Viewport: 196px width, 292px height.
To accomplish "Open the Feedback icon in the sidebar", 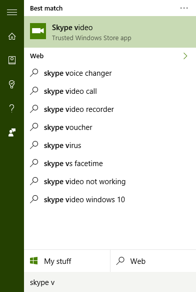I will click(12, 132).
